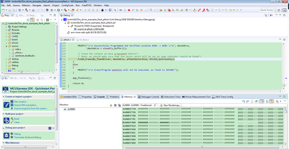Image resolution: width=289 pixels, height=149 pixels.
Task: Click Instruction Stepping Mode 'i' arrow icon
Action: tap(271, 15)
